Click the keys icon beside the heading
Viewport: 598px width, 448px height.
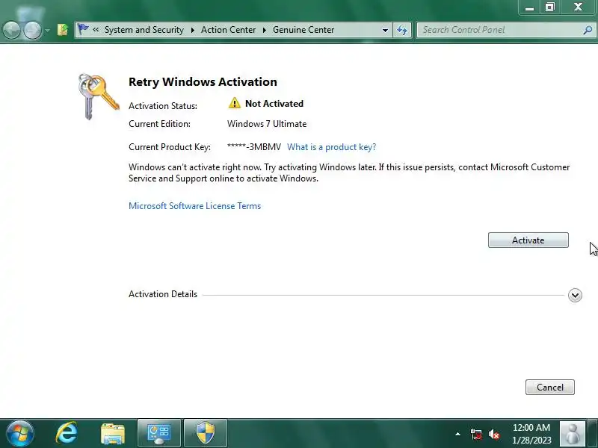[x=99, y=97]
